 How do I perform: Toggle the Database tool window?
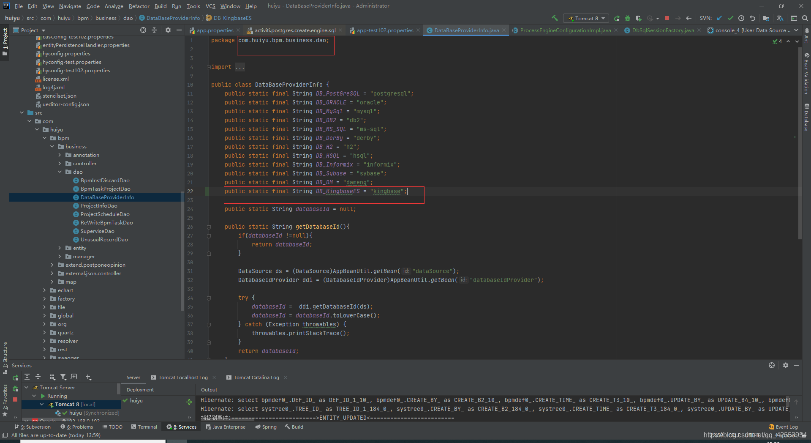pyautogui.click(x=807, y=118)
